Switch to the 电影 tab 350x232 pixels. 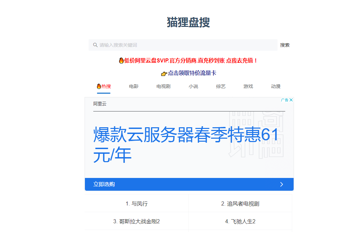(x=134, y=86)
